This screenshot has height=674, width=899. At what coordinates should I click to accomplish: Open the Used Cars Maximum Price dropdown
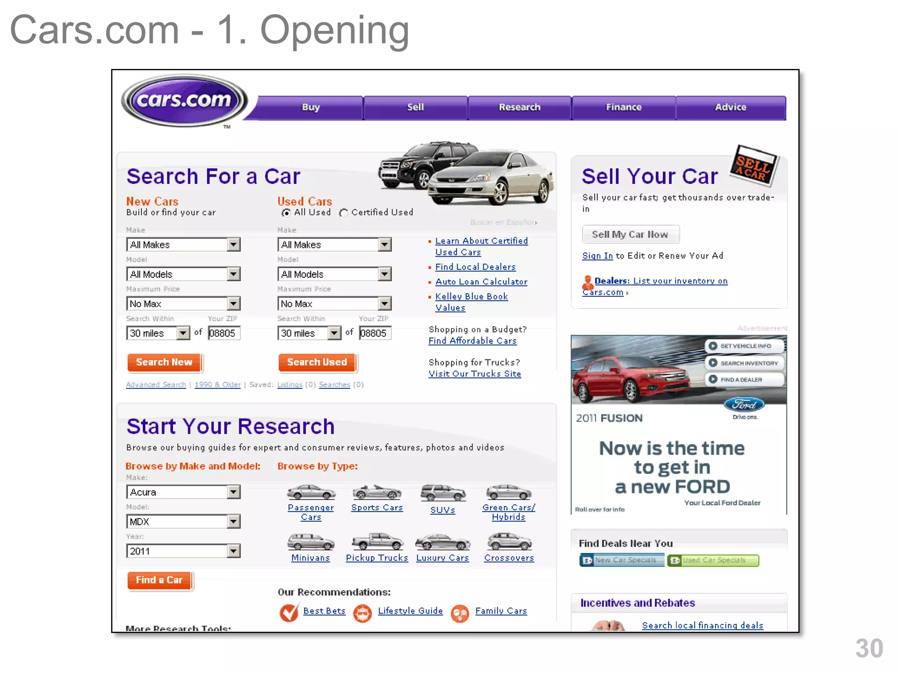click(x=334, y=304)
